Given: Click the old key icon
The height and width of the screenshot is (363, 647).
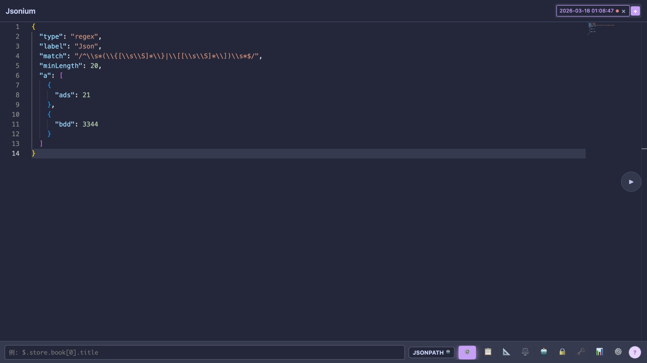Looking at the screenshot, I should click(581, 352).
